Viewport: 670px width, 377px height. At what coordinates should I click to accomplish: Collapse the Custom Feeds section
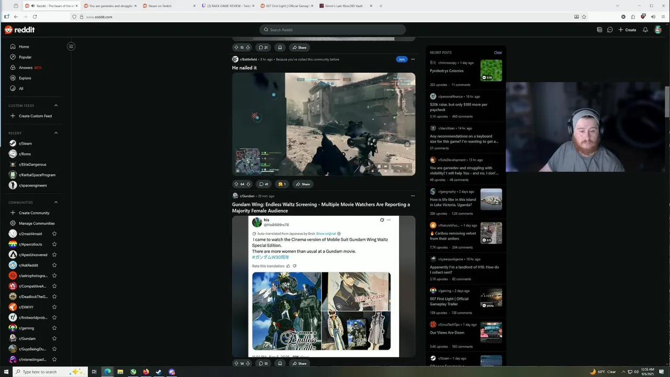tap(56, 106)
